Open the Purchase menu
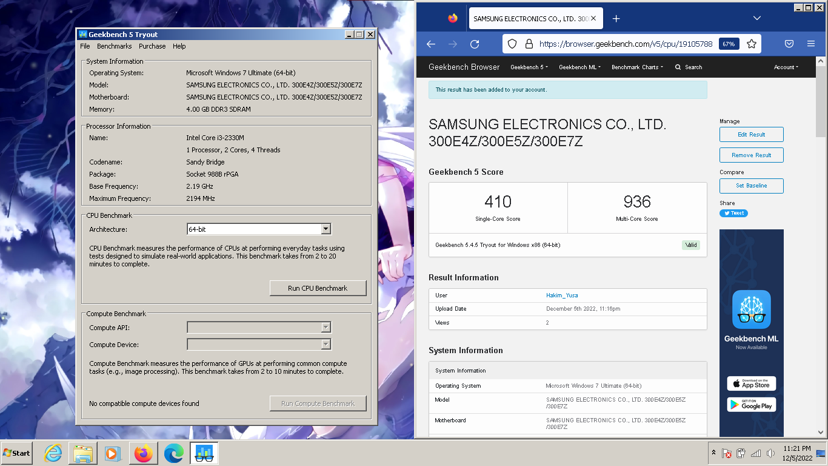828x466 pixels. coord(152,46)
